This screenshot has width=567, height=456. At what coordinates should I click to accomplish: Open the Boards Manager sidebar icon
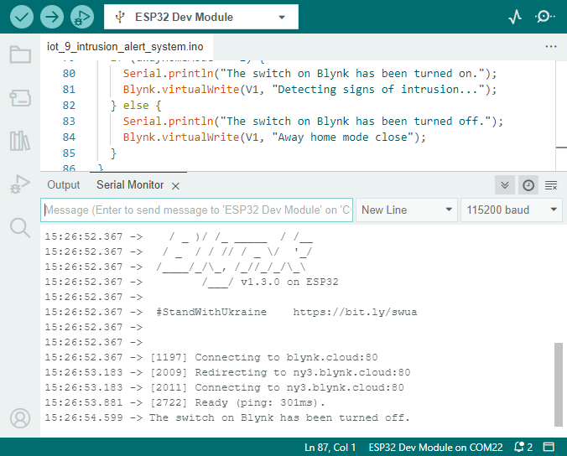pyautogui.click(x=20, y=98)
